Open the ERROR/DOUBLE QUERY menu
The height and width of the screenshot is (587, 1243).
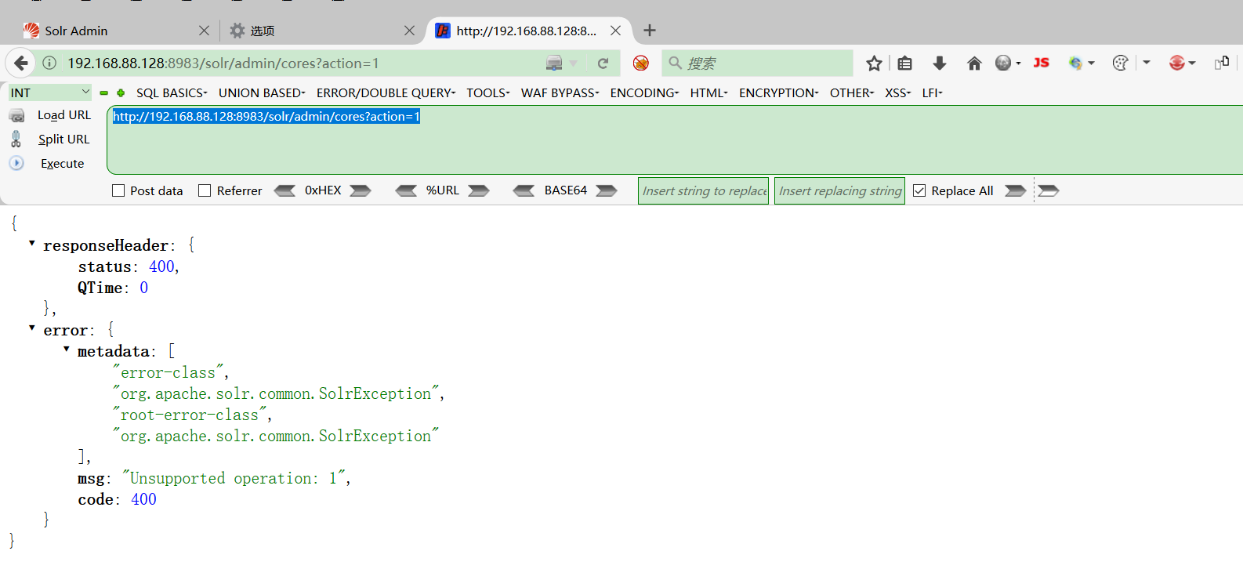pyautogui.click(x=386, y=92)
